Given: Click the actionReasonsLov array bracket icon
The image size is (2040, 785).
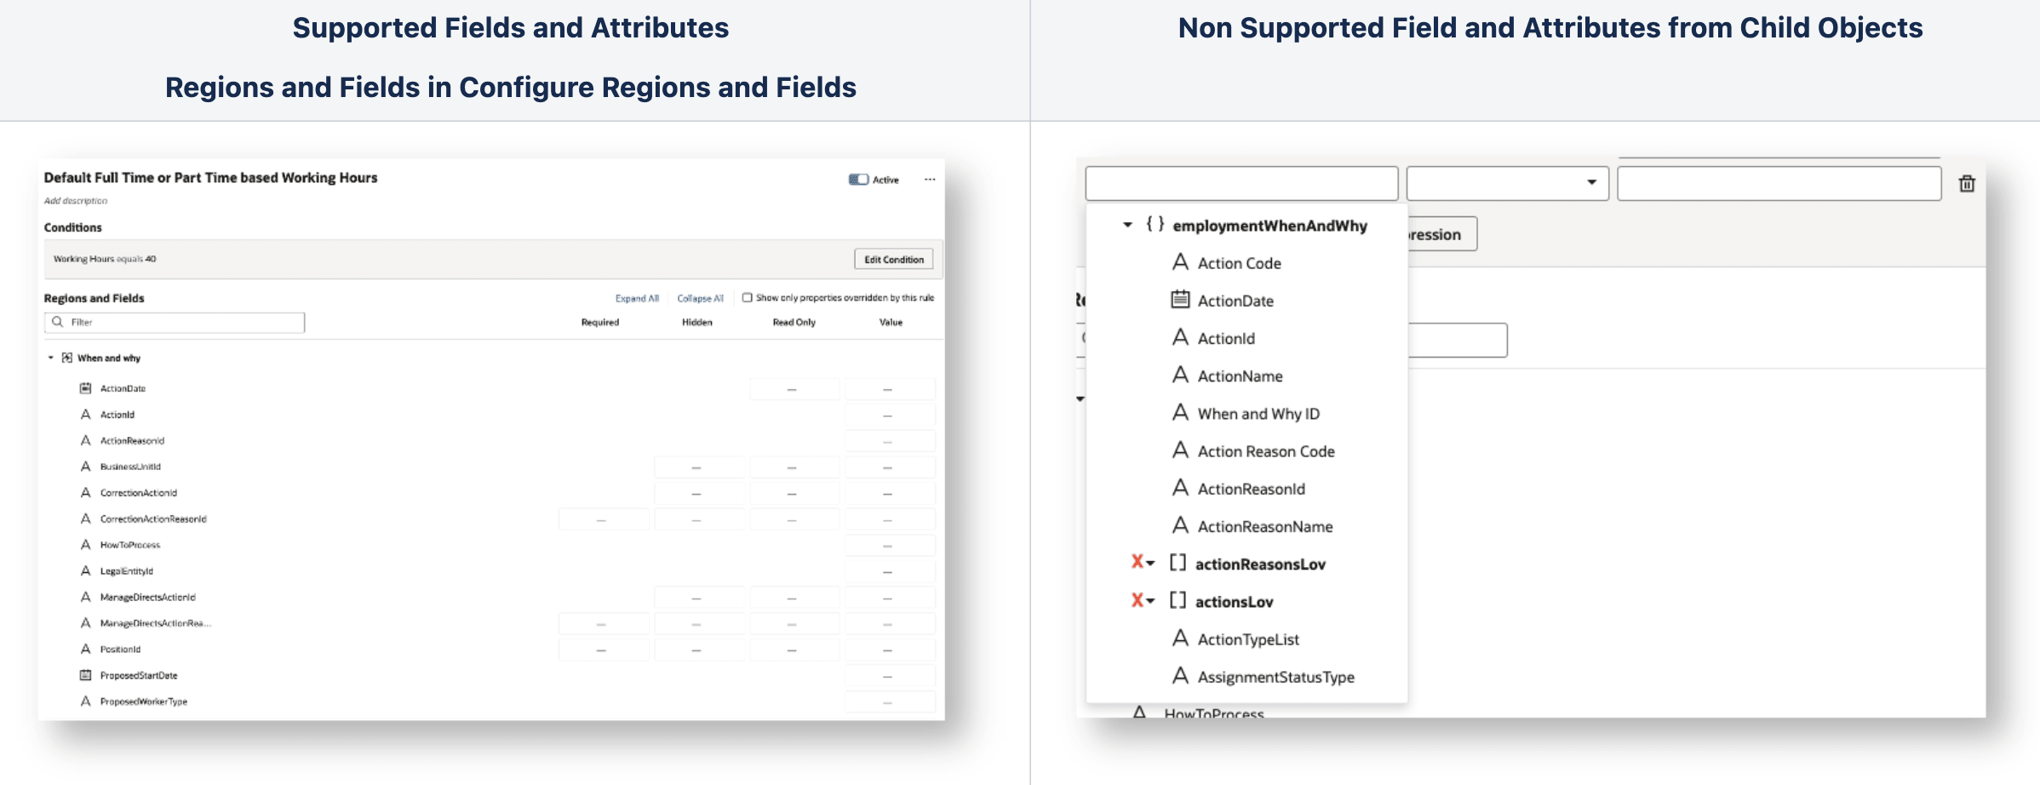Looking at the screenshot, I should (x=1178, y=563).
